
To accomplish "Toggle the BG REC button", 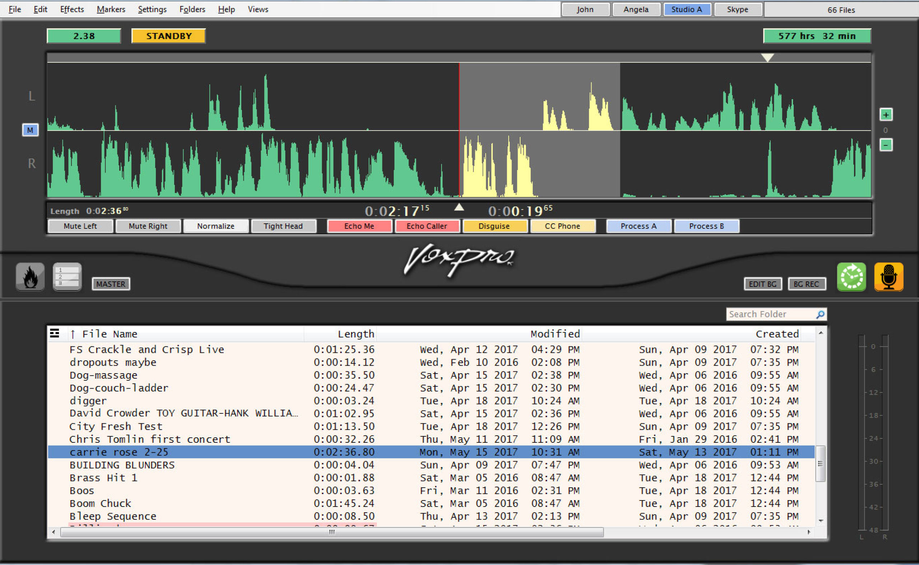I will tap(806, 284).
